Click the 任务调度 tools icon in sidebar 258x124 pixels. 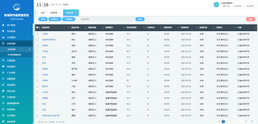point(3,115)
